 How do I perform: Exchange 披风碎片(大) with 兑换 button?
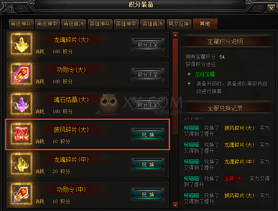point(148,135)
